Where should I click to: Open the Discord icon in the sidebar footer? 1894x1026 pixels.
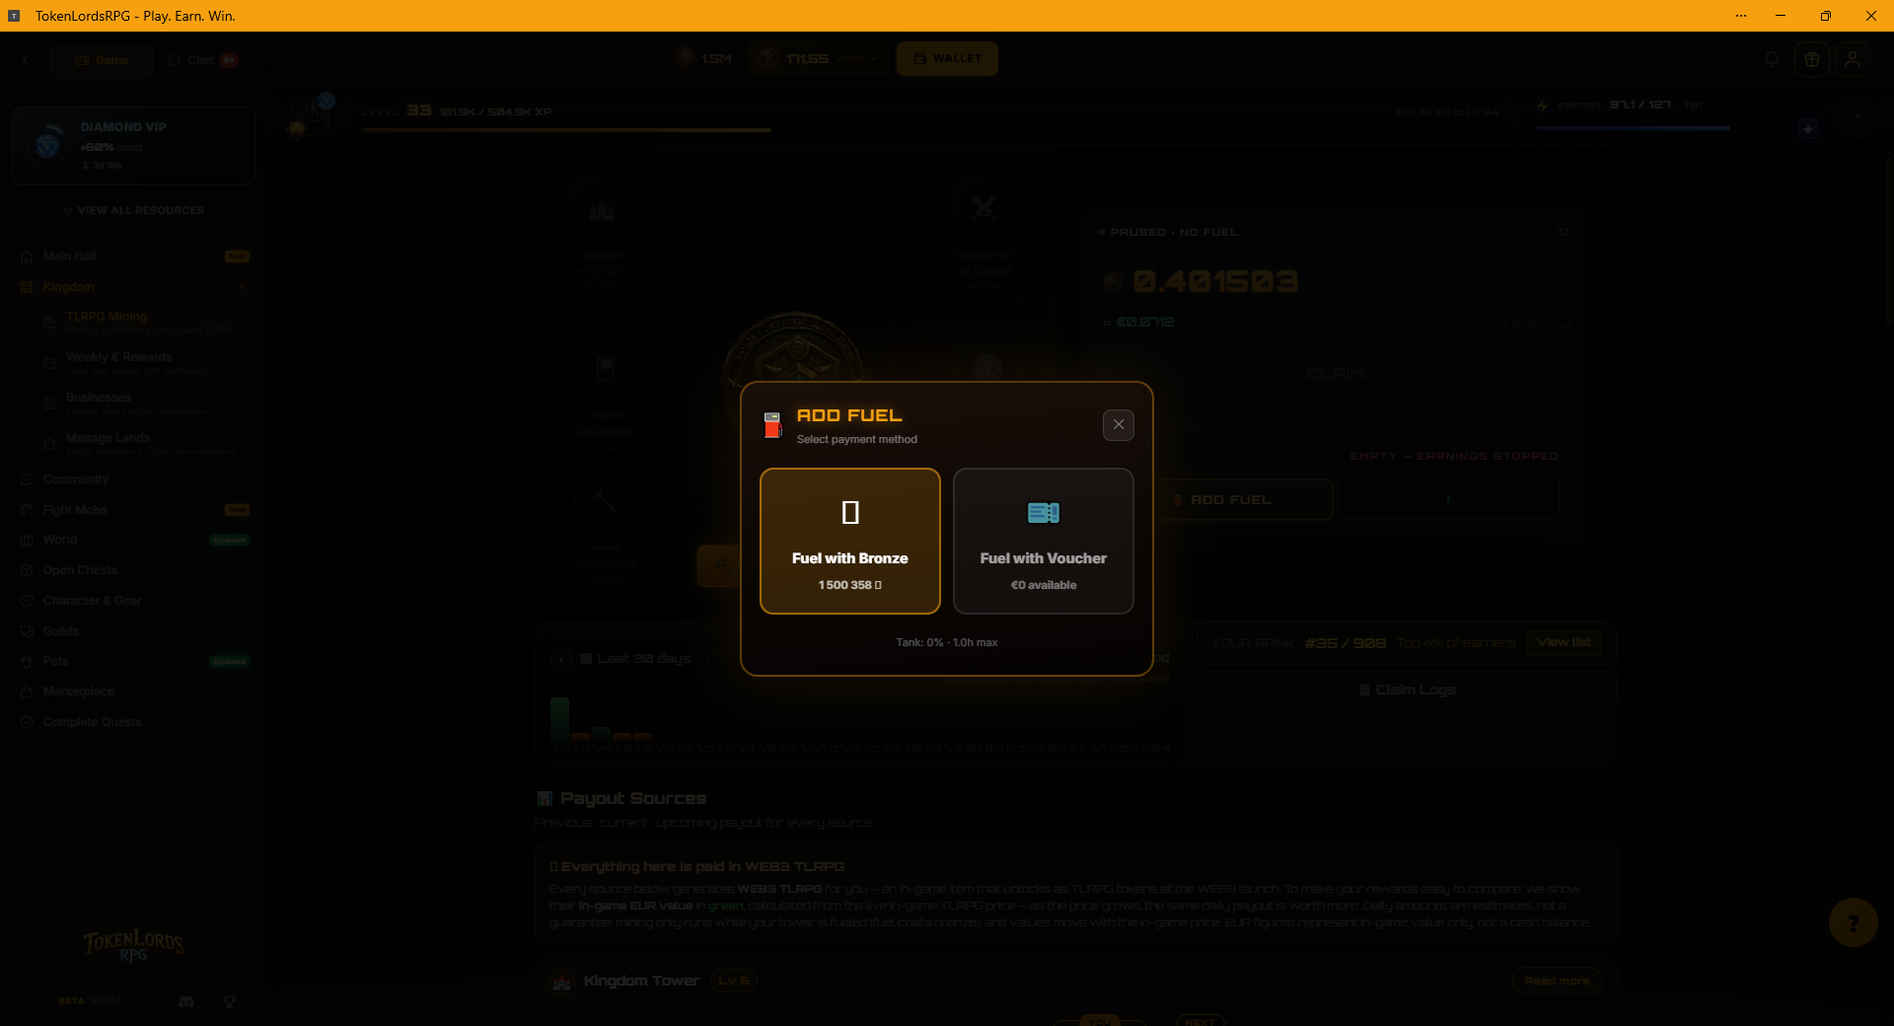tap(186, 1001)
